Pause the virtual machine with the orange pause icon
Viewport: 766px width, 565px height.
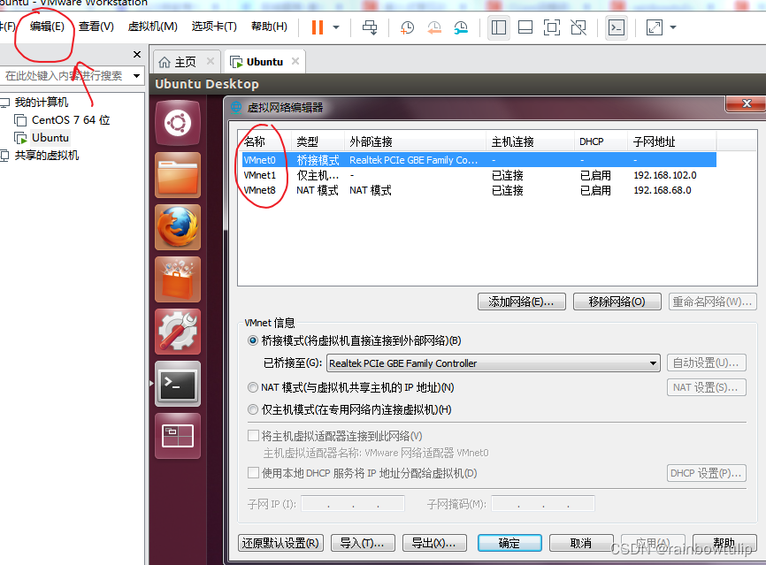[x=317, y=27]
